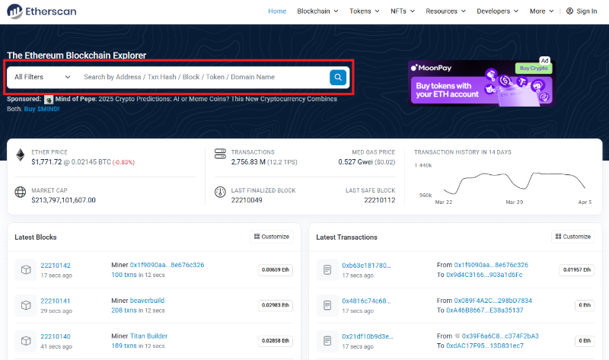The image size is (609, 360).
Task: Open block 22210142
Action: 56,266
